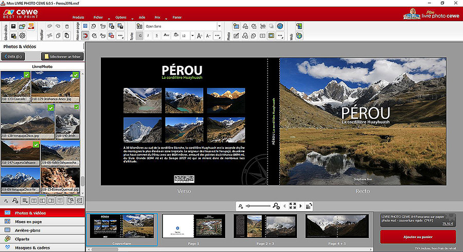The width and height of the screenshot is (463, 252).
Task: Select the J18-123-Cascade photo thumbnail
Action: [15, 86]
